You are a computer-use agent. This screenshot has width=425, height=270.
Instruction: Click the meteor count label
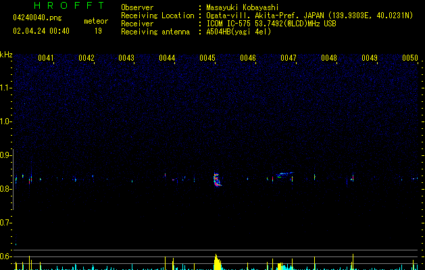tap(96, 21)
